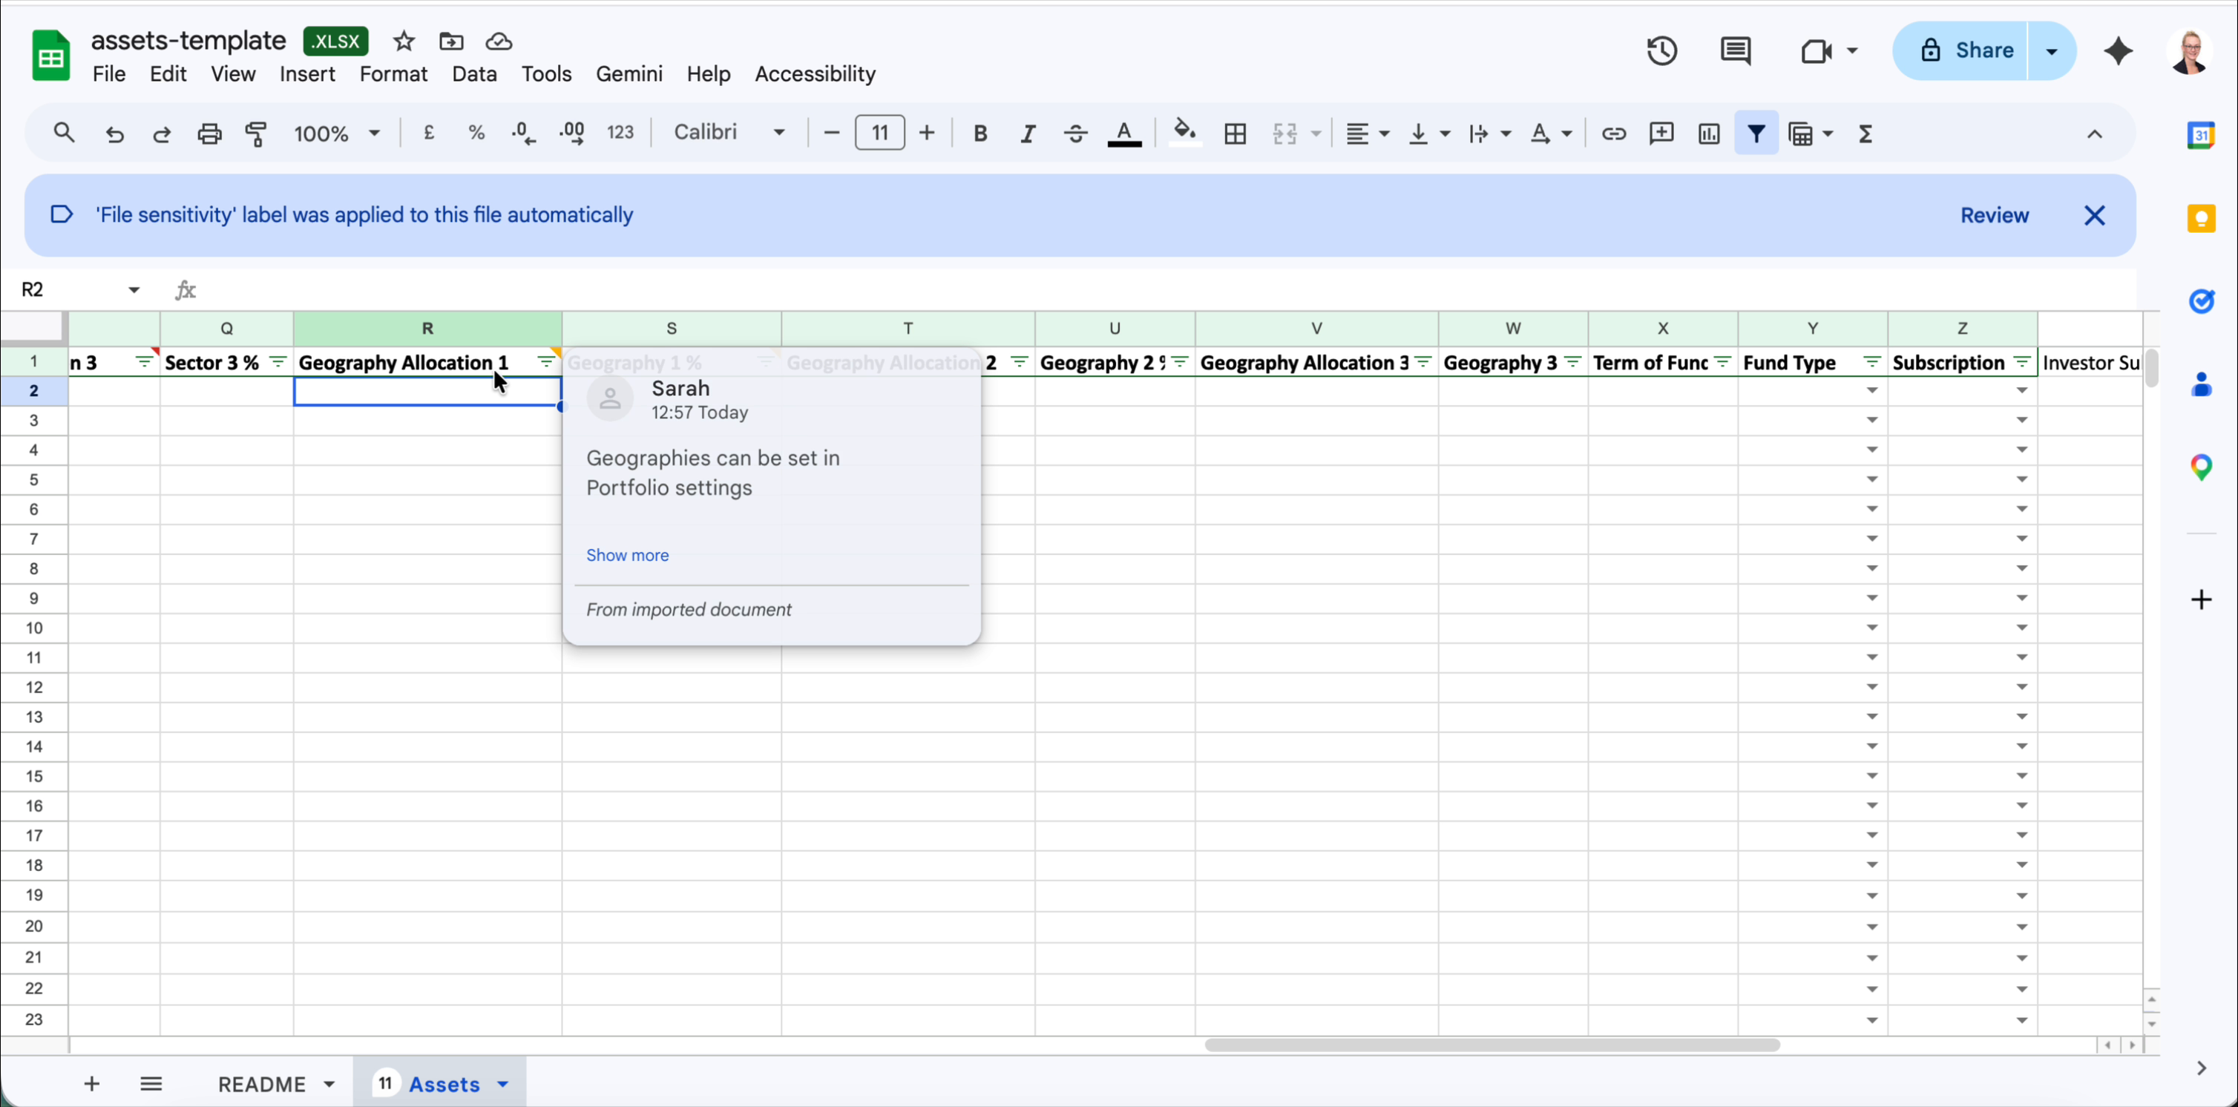Redo the last action
This screenshot has width=2238, height=1107.
(x=162, y=134)
